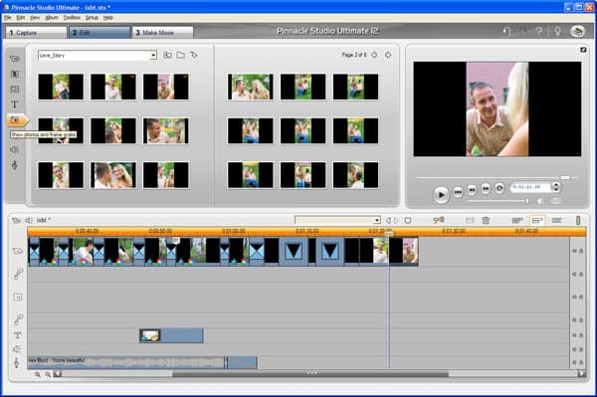This screenshot has width=597, height=397.
Task: Show transitions section in Album sidebar
Action: [15, 74]
